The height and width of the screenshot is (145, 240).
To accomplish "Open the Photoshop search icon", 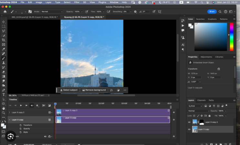I will pos(220,11).
